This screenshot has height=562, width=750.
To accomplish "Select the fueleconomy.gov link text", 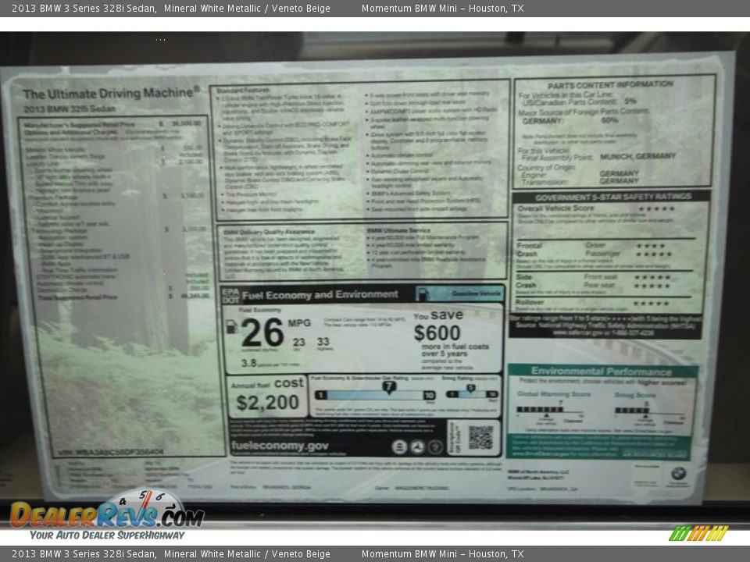I will [x=280, y=446].
